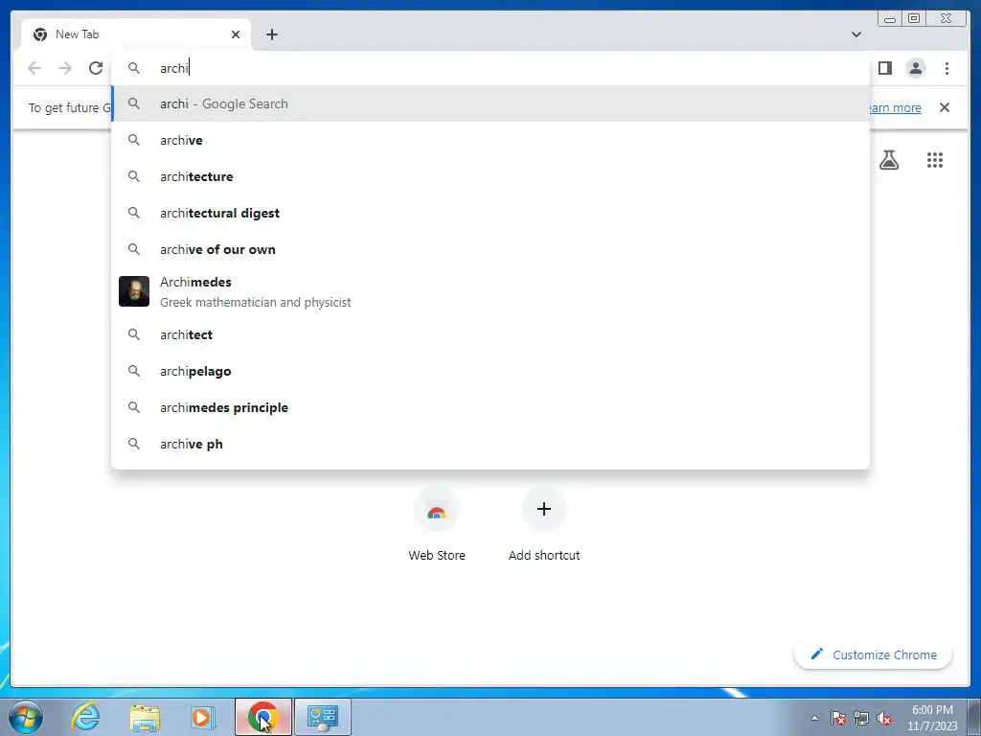
Task: Dismiss the info bar with its X
Action: [945, 107]
